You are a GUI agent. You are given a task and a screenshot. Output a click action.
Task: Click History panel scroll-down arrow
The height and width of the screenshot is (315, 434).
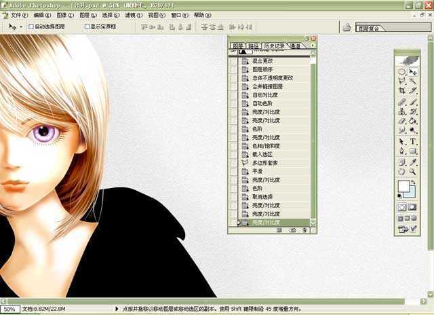coord(313,222)
